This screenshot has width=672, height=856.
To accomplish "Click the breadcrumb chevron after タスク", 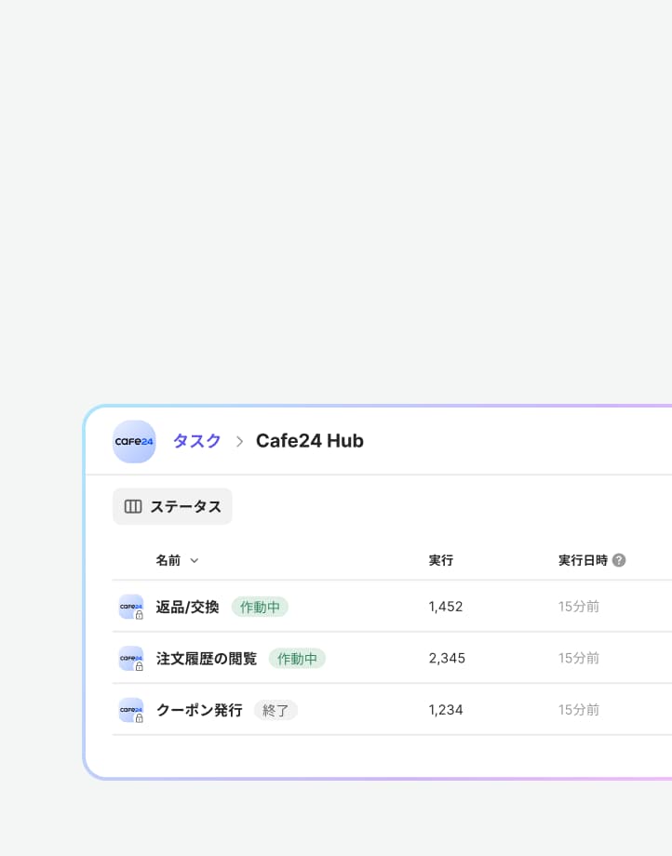I will click(x=239, y=441).
